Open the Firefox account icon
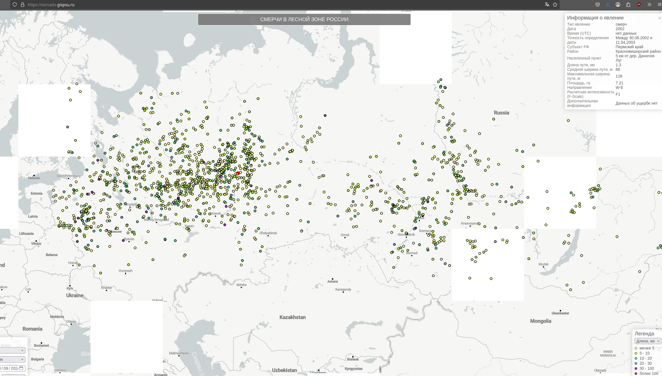The height and width of the screenshot is (376, 662). [618, 5]
